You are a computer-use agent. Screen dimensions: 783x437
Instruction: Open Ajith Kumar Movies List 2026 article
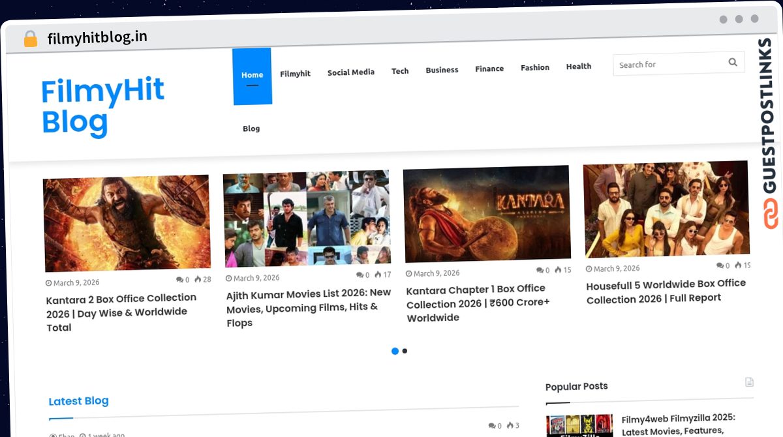[309, 307]
